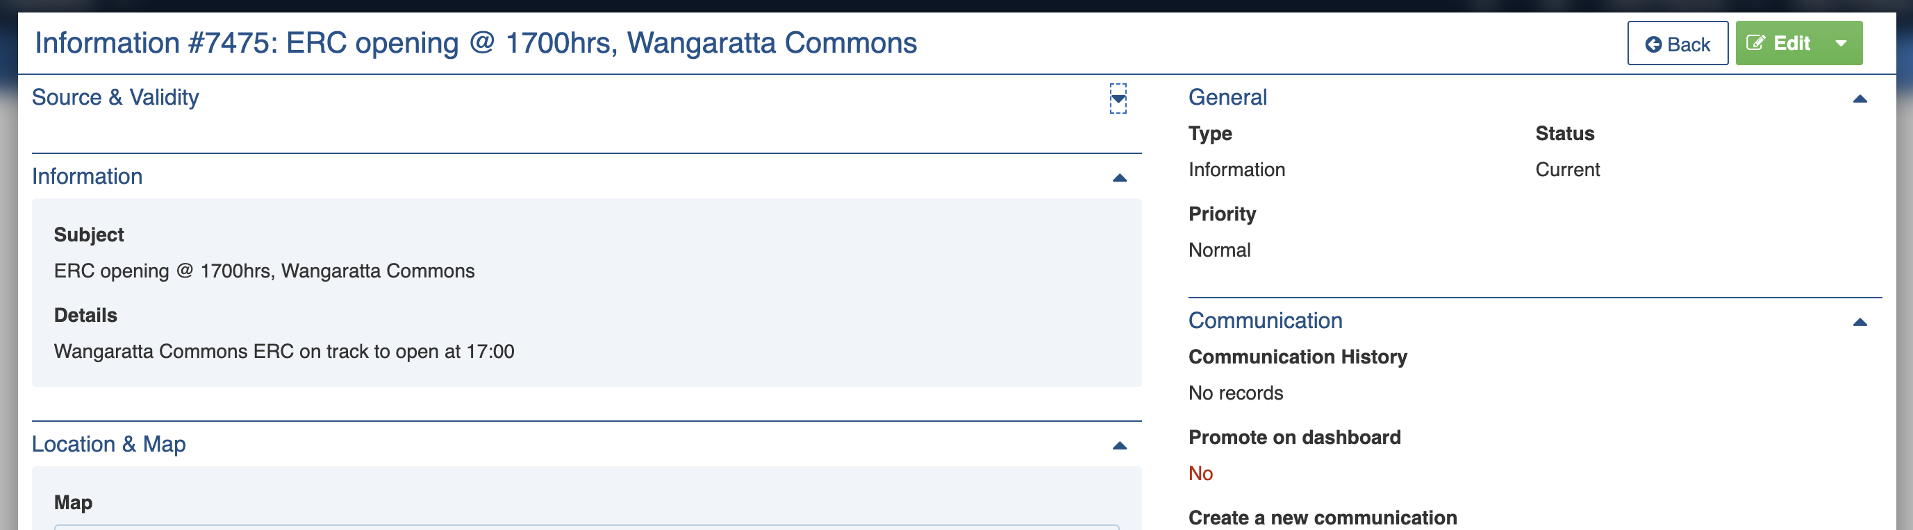Click the Subject value ERC opening text
This screenshot has height=530, width=1913.
[x=264, y=271]
